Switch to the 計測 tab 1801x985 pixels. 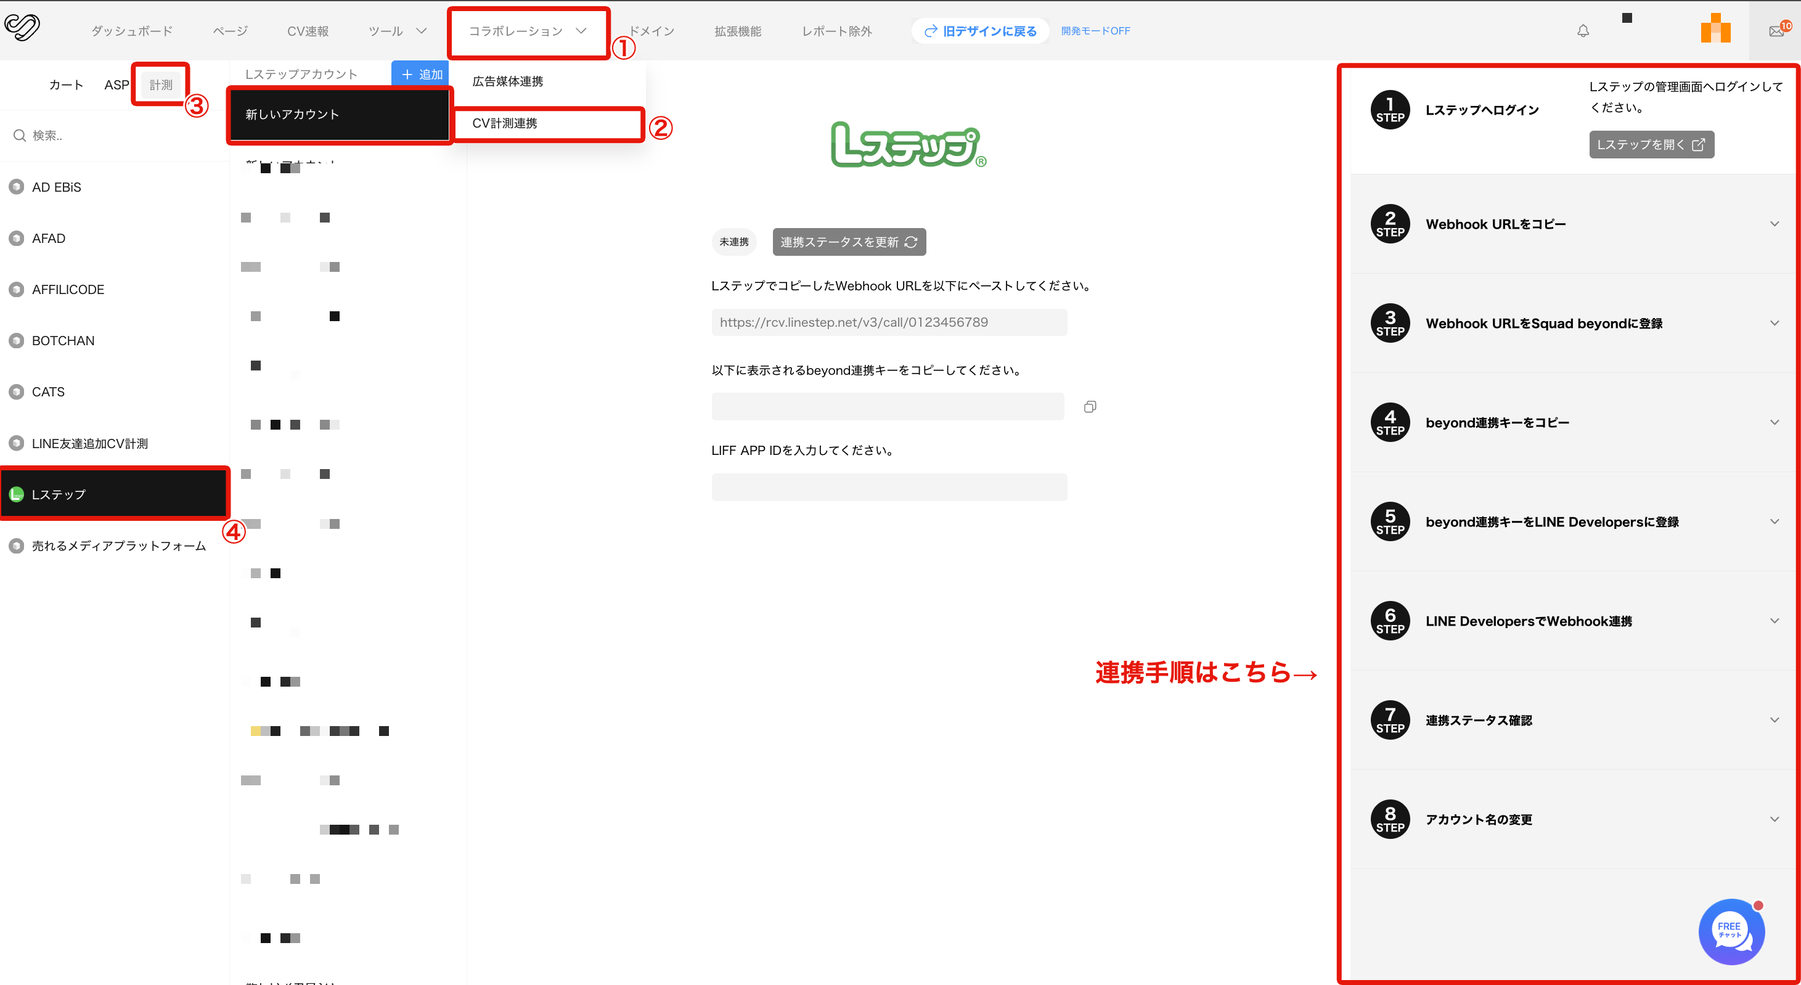click(161, 84)
